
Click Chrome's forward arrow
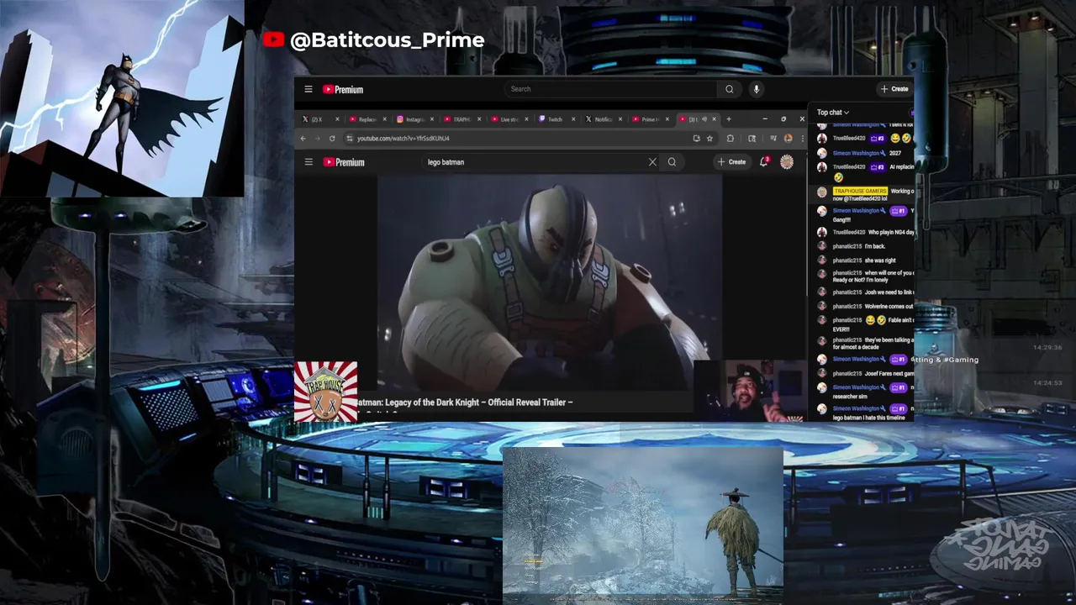pyautogui.click(x=317, y=139)
